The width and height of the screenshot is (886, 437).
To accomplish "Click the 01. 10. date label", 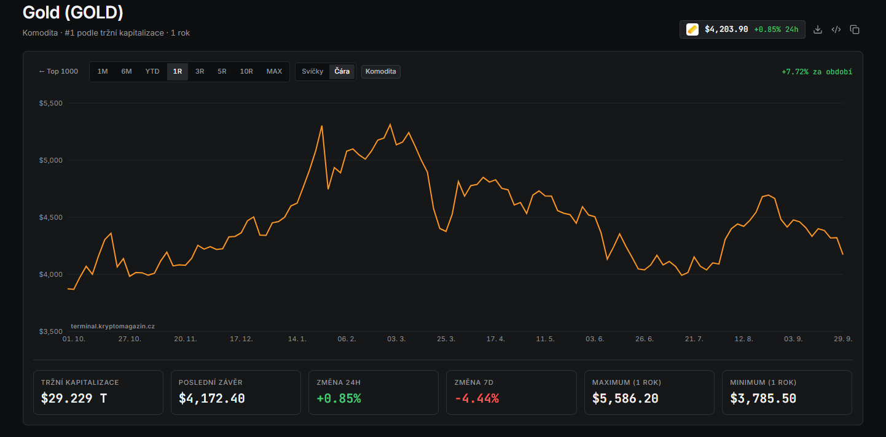I will click(x=74, y=339).
